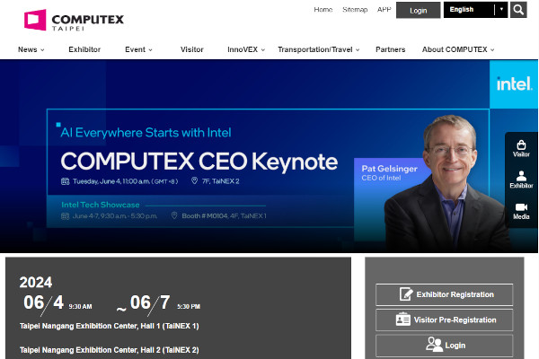
Task: Click the Login button in the header
Action: [x=418, y=11]
